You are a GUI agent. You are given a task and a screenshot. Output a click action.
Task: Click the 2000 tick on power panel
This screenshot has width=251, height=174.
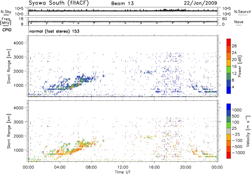tap(18, 71)
